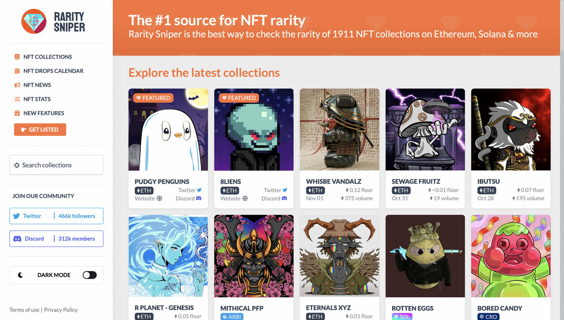Open the NFT Drops Calendar
The image size is (564, 320).
click(53, 71)
